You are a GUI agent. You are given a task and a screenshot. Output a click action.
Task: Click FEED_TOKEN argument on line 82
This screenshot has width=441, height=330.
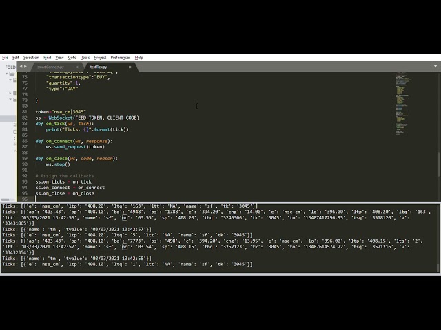[x=89, y=118]
